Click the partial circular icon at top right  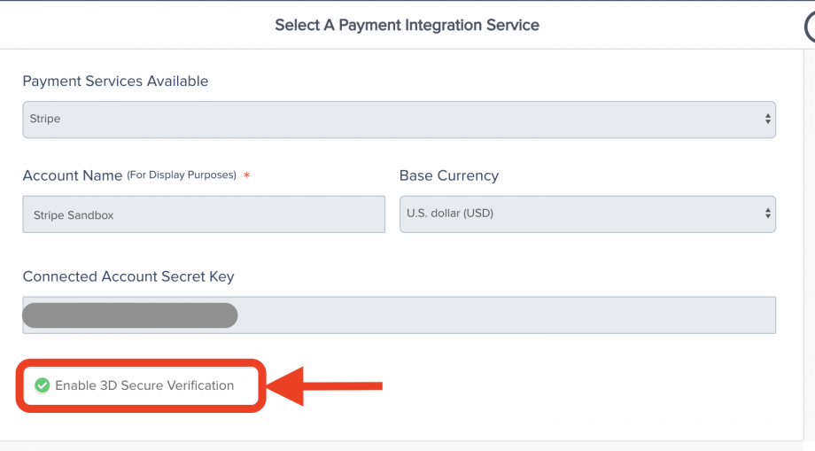point(810,27)
